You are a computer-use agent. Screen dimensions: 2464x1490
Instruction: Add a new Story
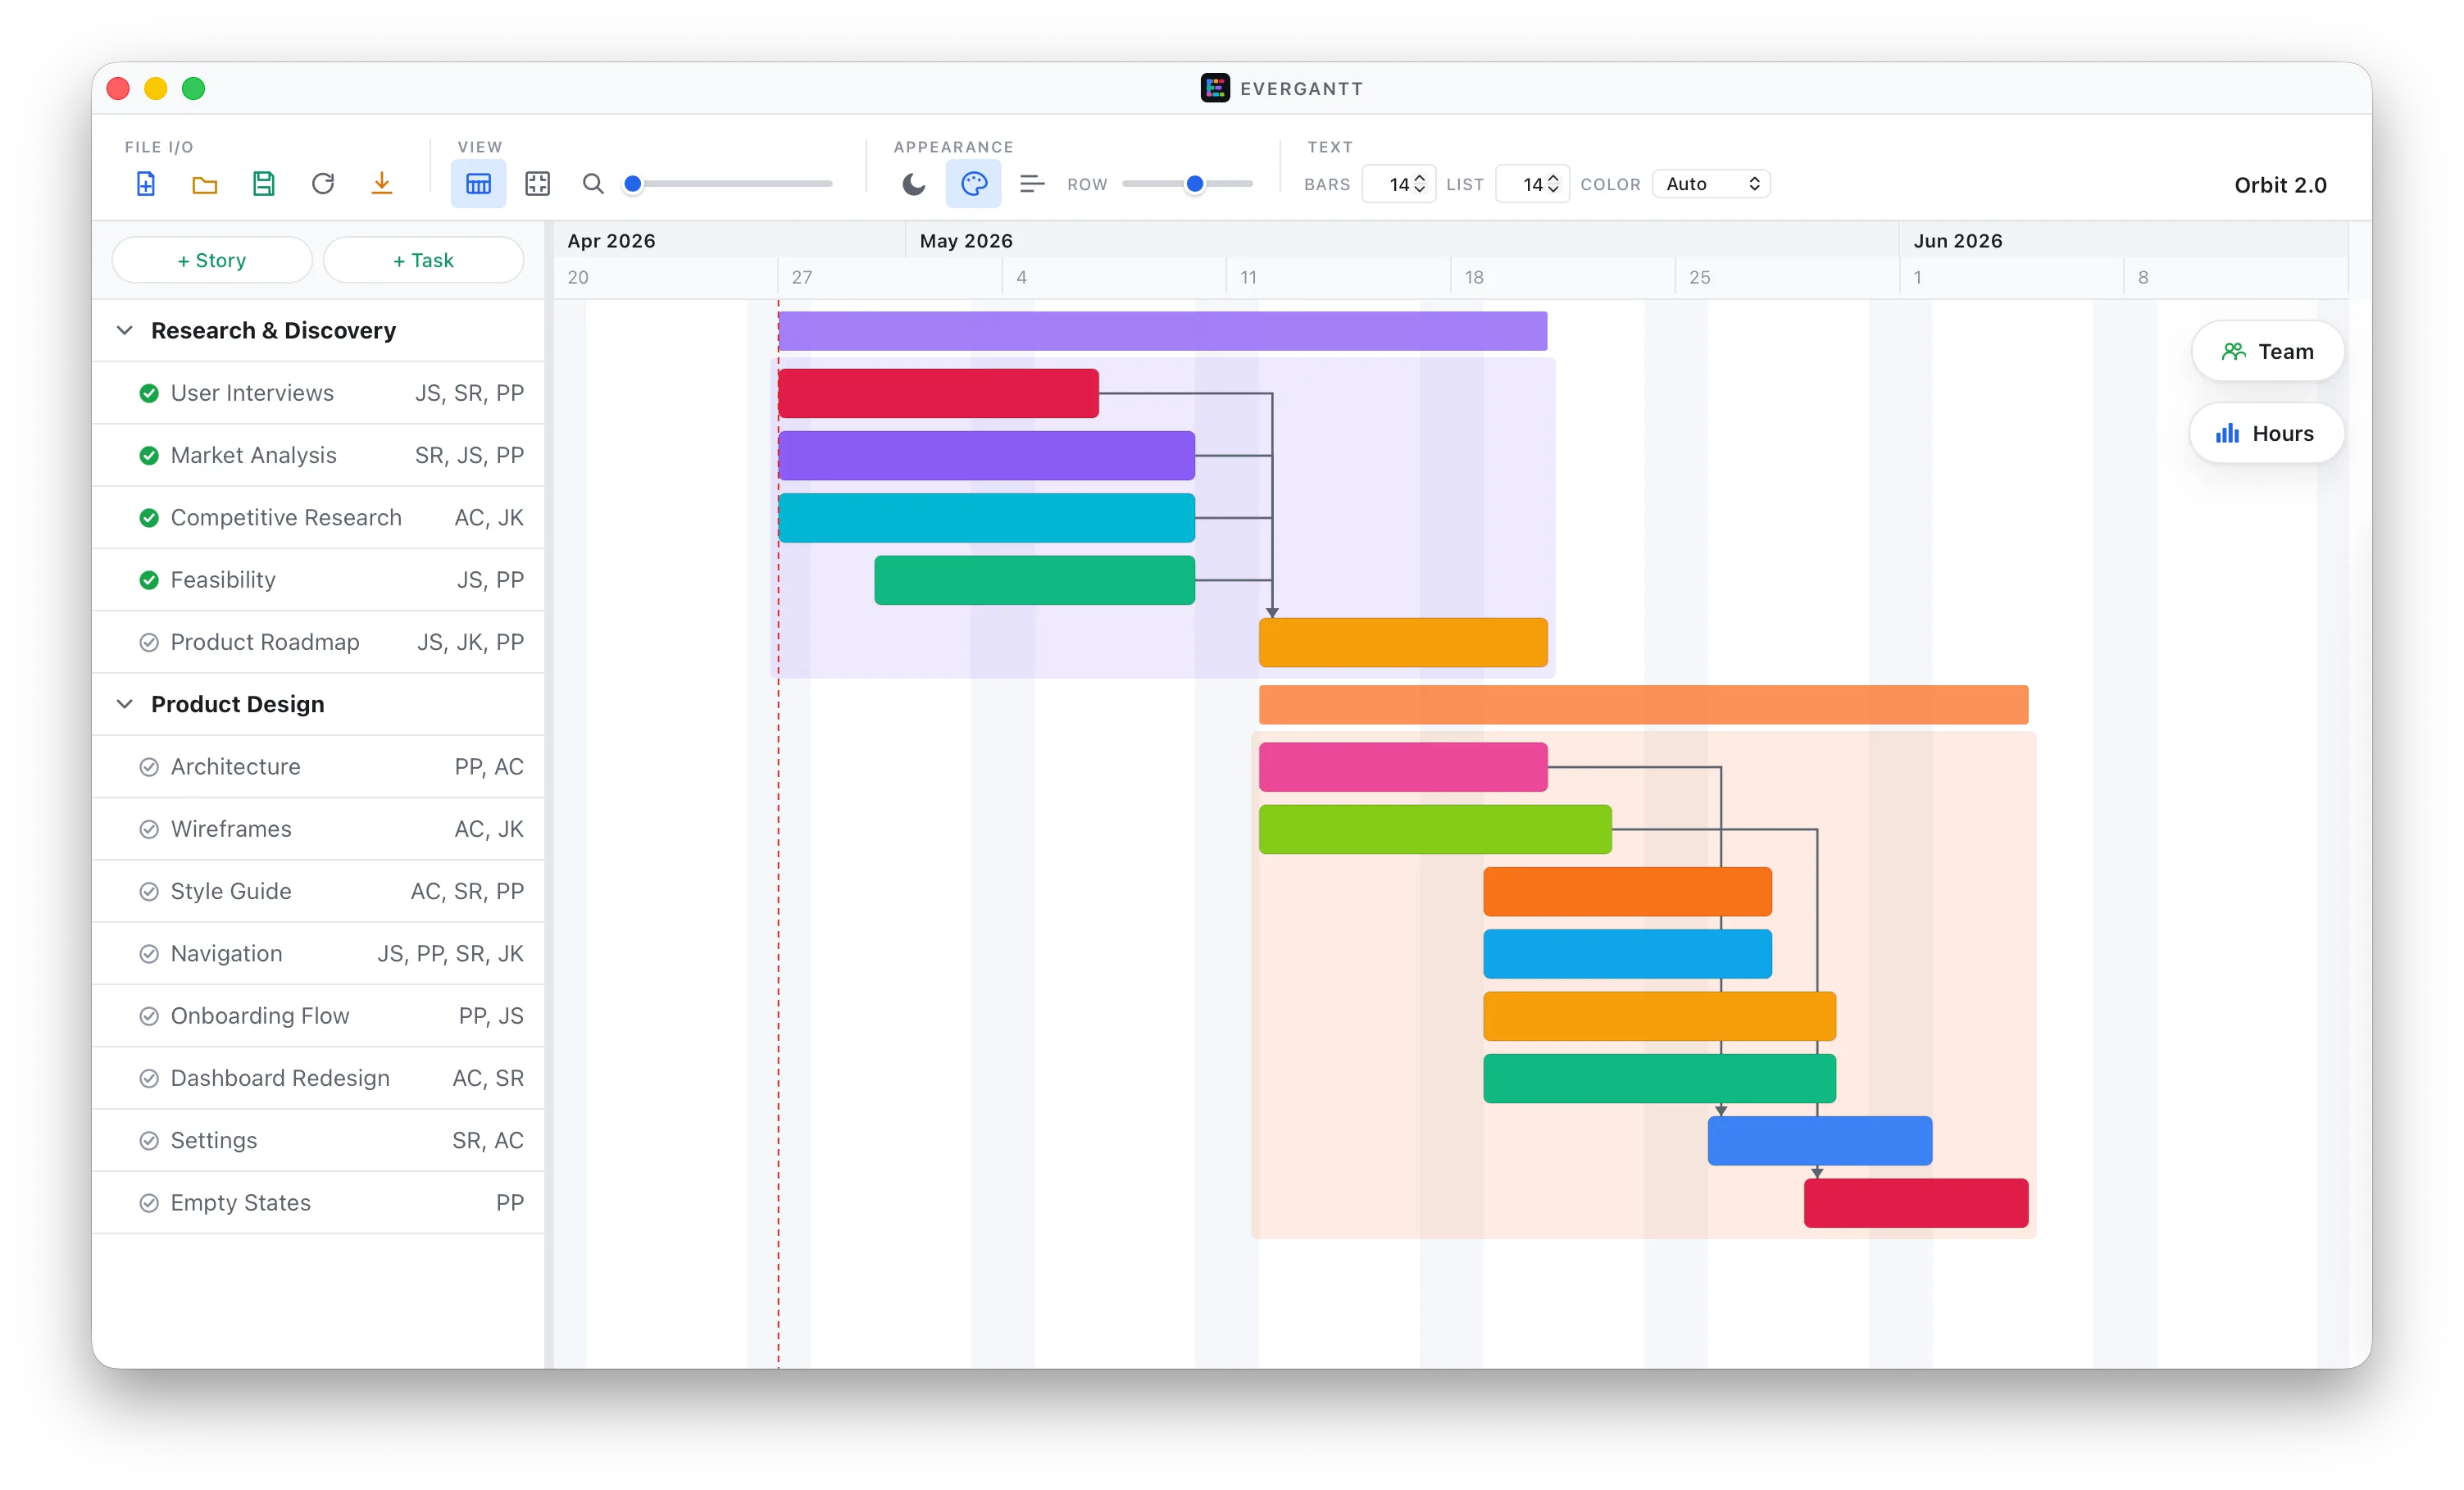point(211,260)
